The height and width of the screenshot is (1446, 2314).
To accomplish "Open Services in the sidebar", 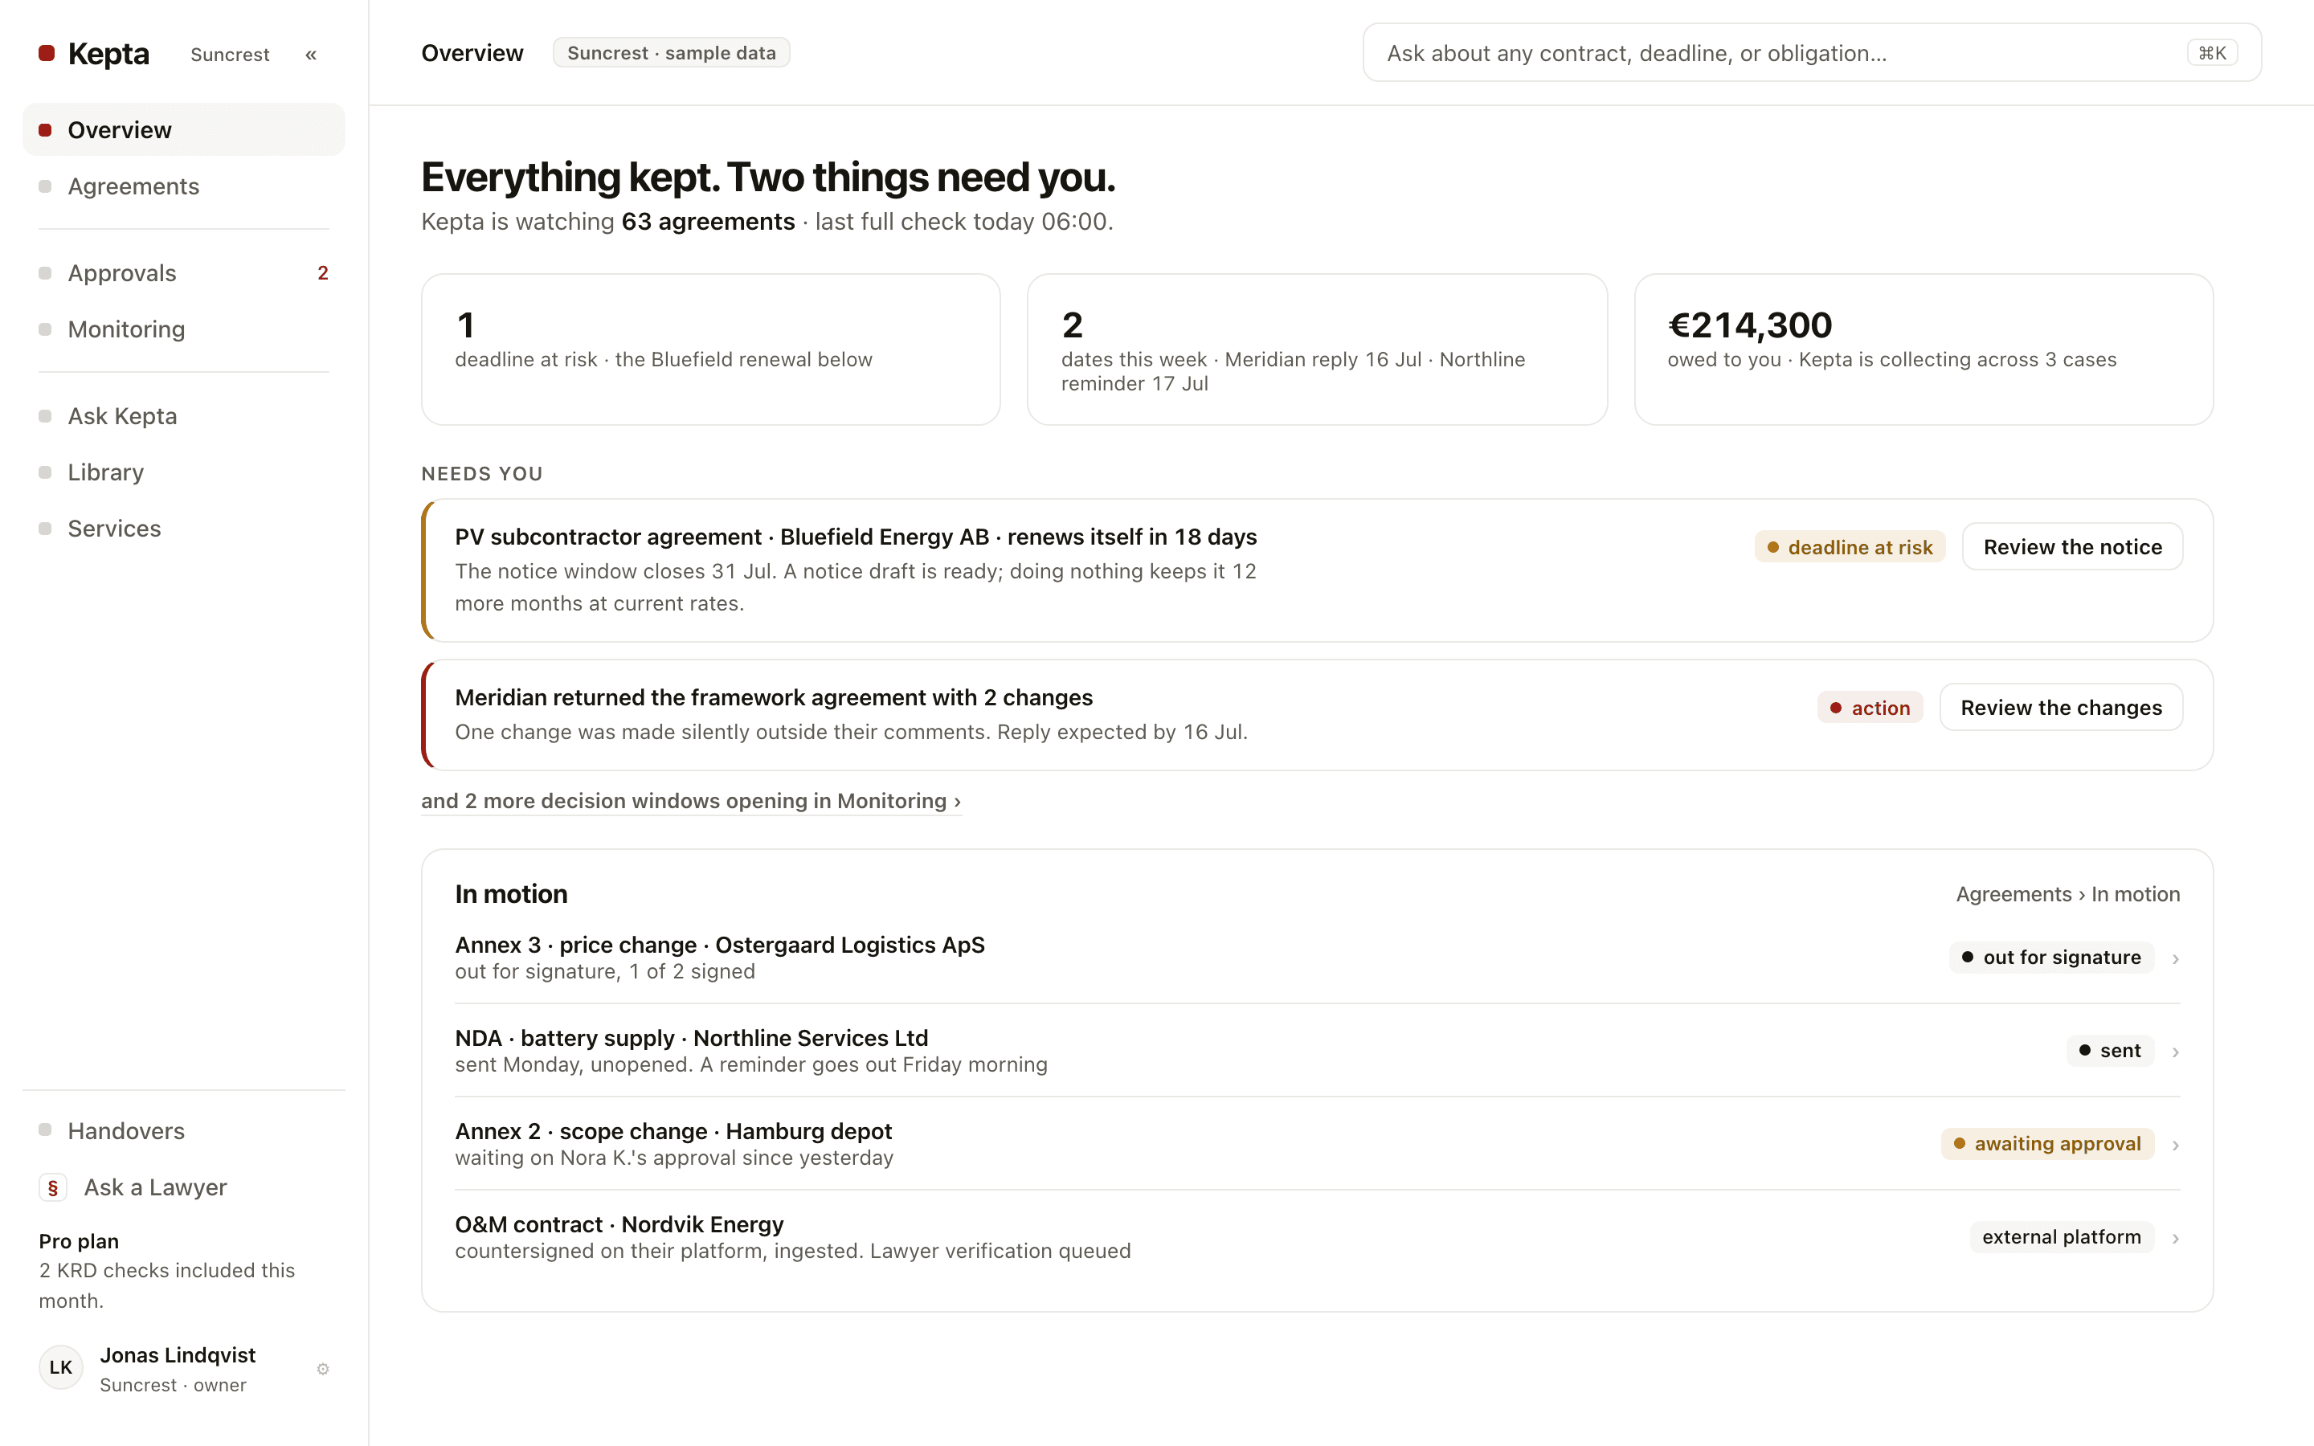I will [x=183, y=529].
